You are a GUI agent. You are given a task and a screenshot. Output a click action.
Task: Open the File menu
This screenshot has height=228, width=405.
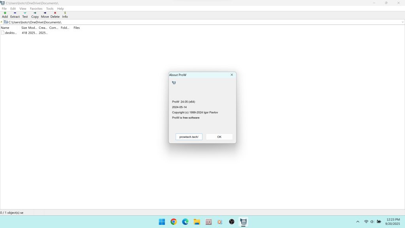coord(4,8)
